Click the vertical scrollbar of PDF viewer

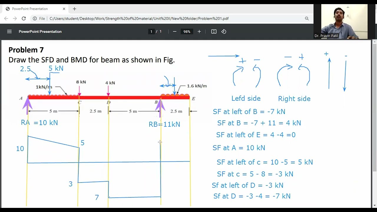375,107
